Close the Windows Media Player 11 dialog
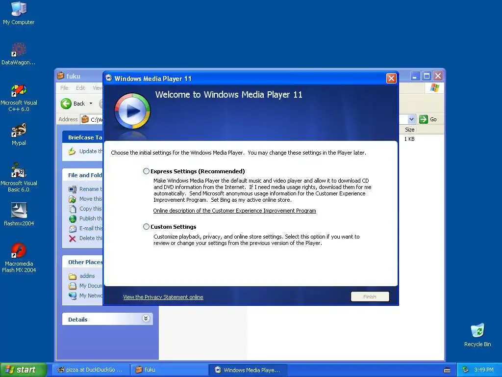This screenshot has height=377, width=502. click(x=391, y=78)
